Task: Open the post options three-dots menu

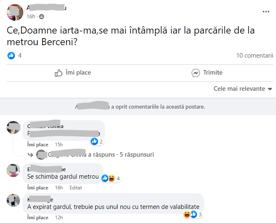Action: coord(266,12)
